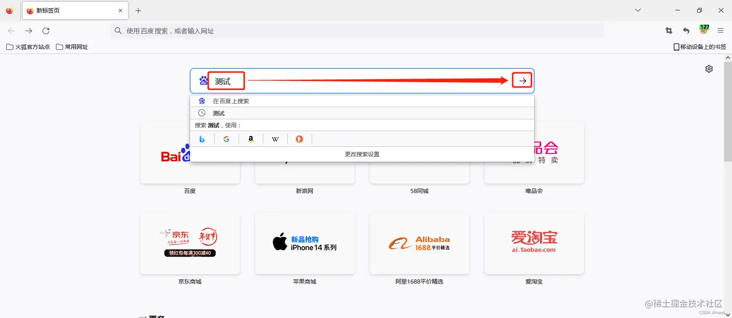The height and width of the screenshot is (318, 732).
Task: Click the 58同城 label
Action: tap(419, 191)
